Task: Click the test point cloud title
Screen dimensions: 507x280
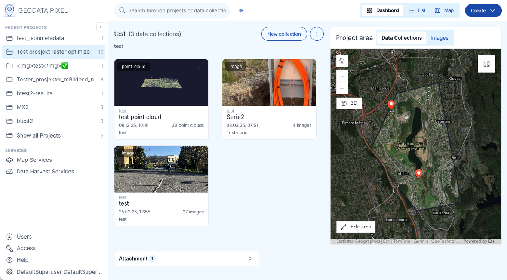Action: pos(140,117)
